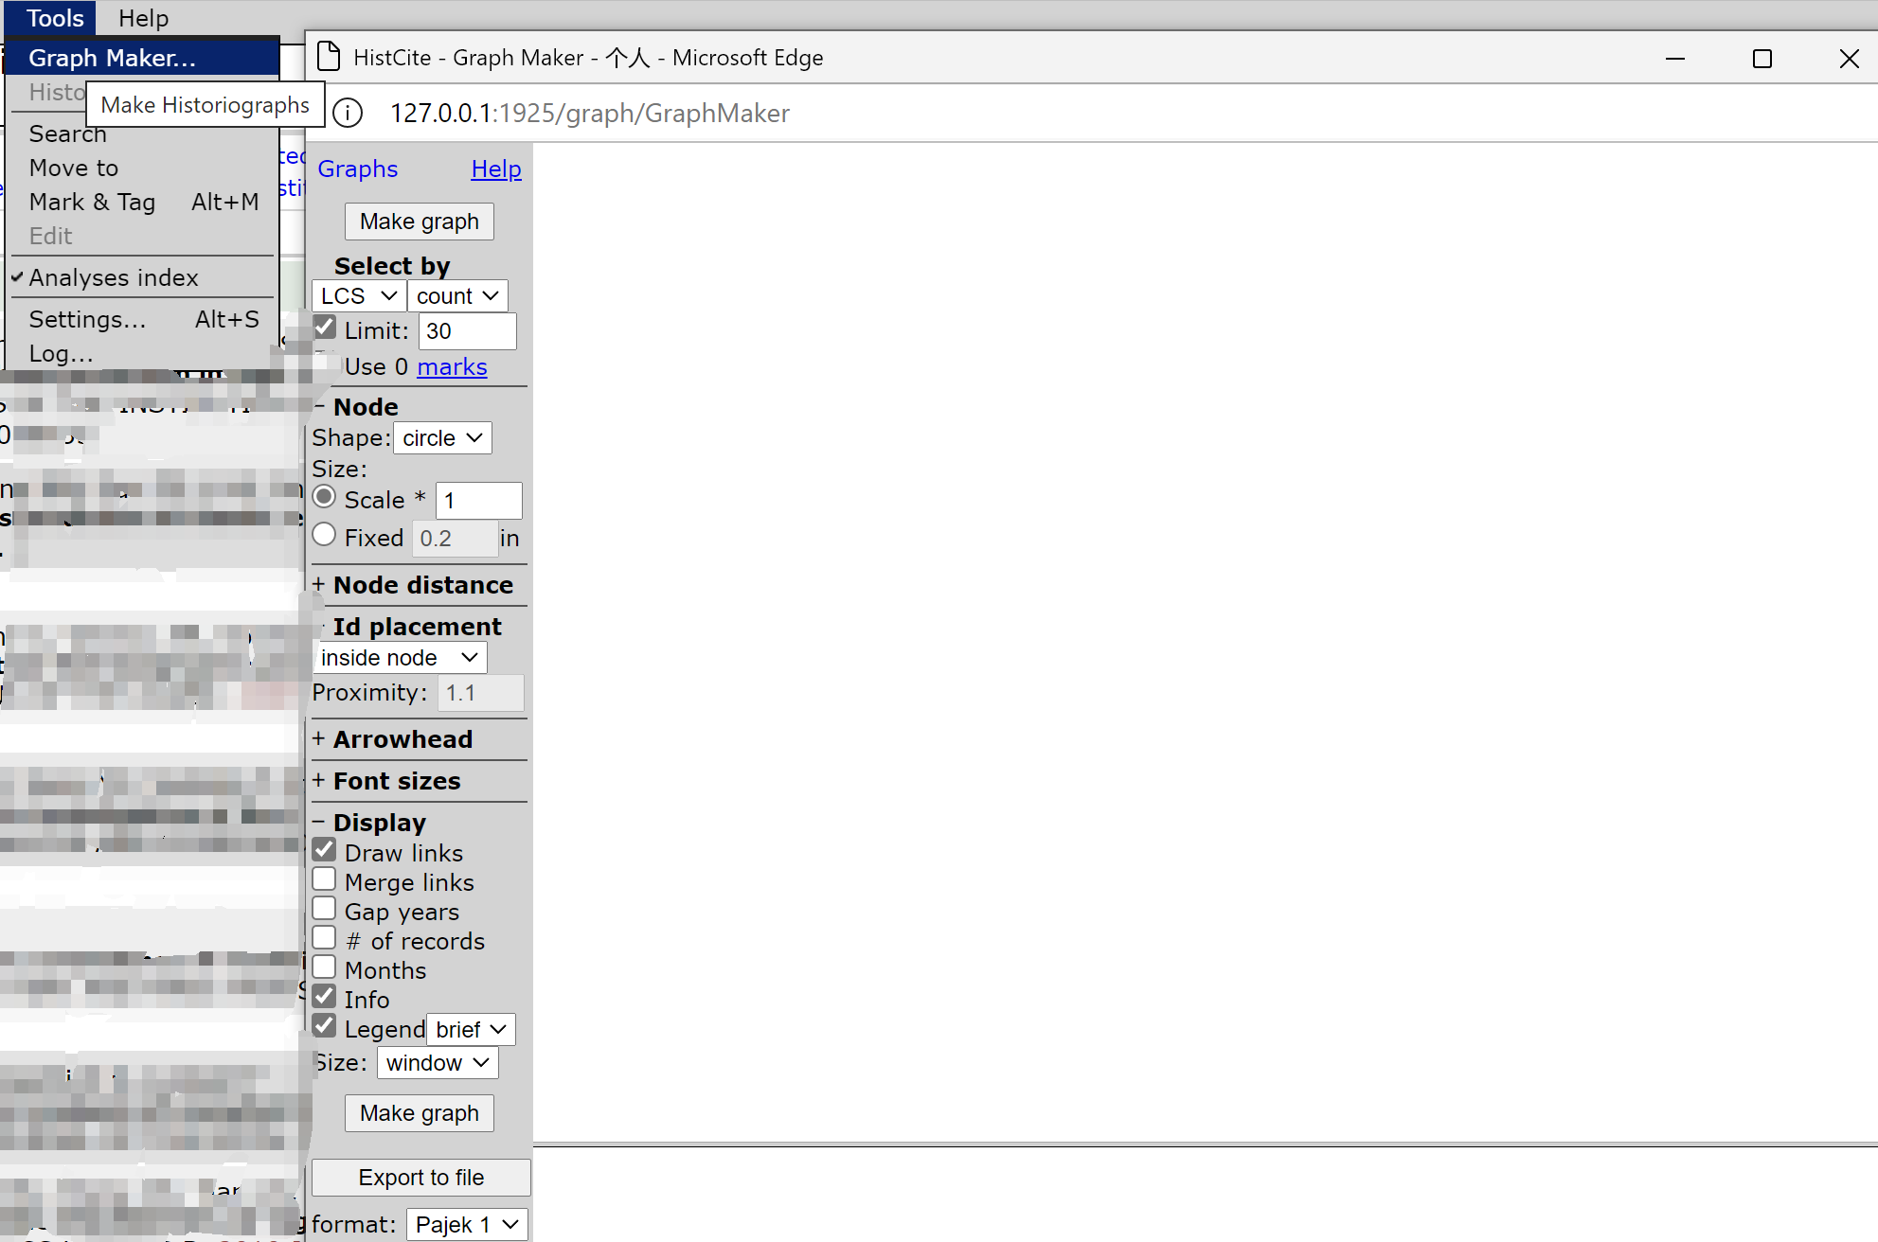This screenshot has height=1242, width=1878.
Task: Enable the Merge links checkbox
Action: pyautogui.click(x=325, y=880)
